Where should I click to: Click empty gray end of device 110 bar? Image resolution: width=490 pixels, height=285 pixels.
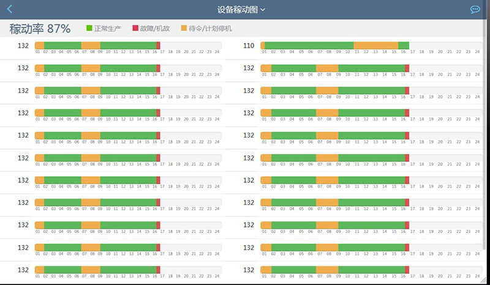click(444, 46)
